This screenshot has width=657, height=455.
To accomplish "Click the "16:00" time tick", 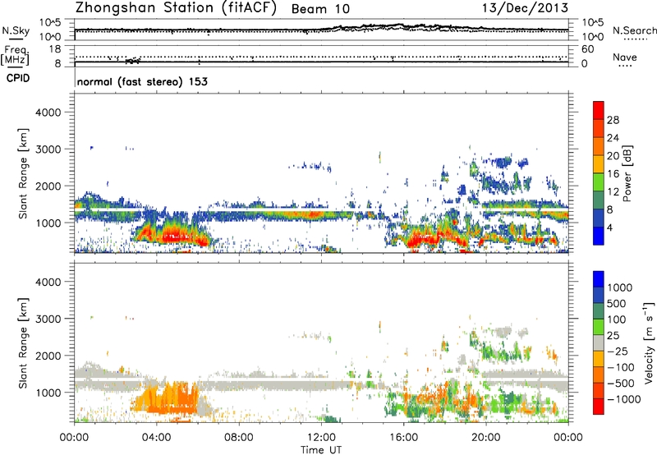I will coord(403,438).
